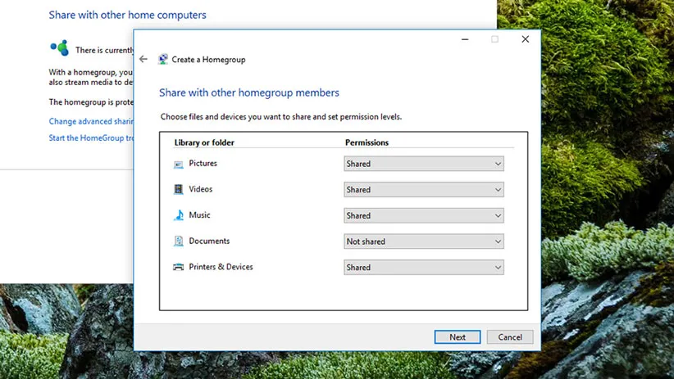Start the HomeGroup troubleshooter link
The image size is (674, 379).
(91, 138)
